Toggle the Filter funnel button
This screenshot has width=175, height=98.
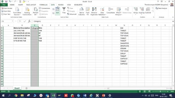pos(64,10)
